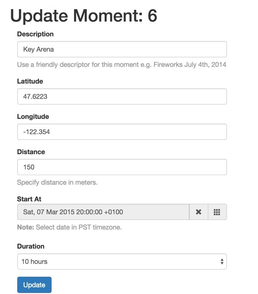Click the Latitude field showing 47.6223

(122, 96)
